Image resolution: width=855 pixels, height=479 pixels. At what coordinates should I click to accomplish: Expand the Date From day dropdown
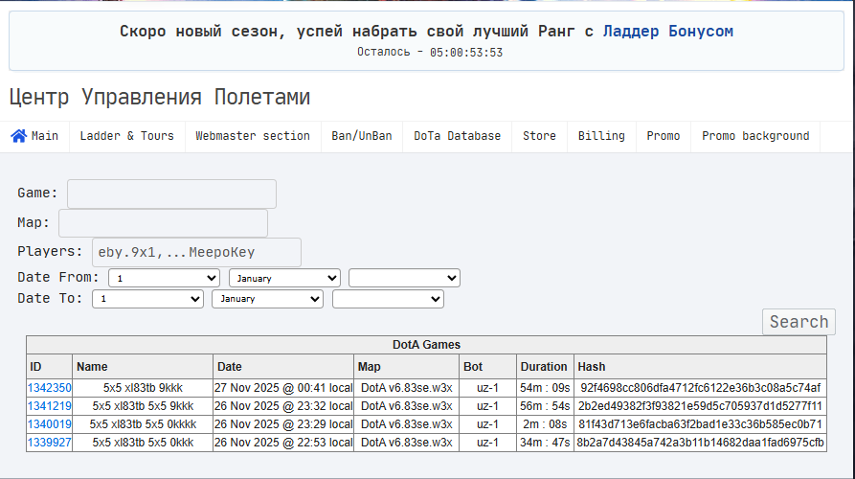tap(164, 278)
